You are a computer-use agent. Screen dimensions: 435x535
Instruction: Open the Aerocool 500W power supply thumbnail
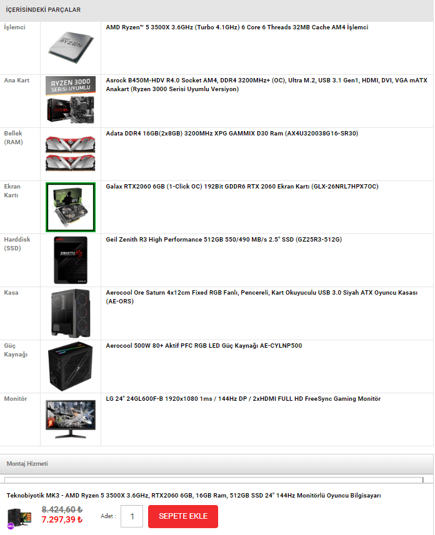pos(71,366)
